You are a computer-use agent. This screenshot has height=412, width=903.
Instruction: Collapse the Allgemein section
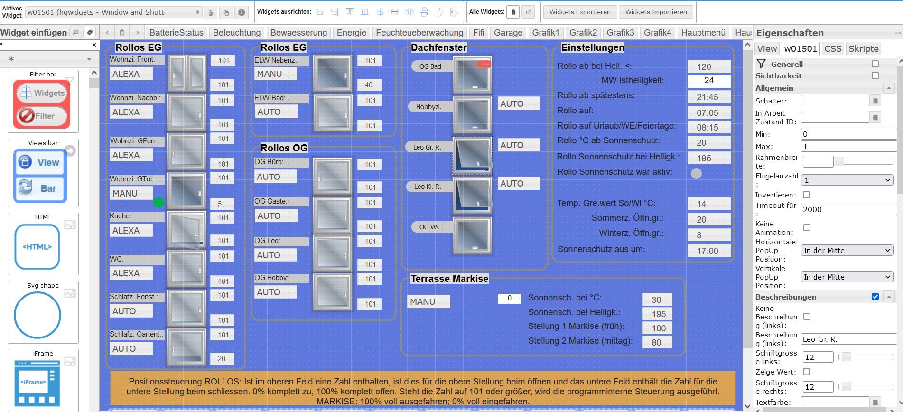[888, 88]
